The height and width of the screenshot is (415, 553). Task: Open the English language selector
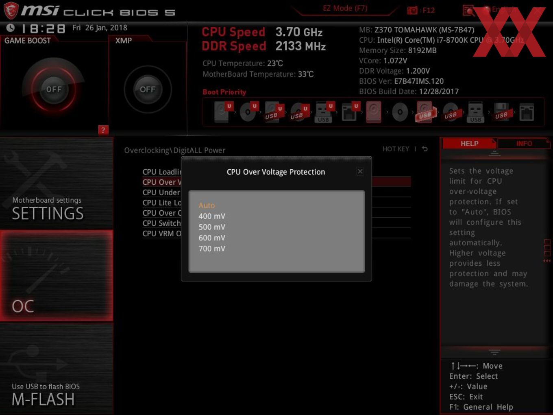[503, 9]
